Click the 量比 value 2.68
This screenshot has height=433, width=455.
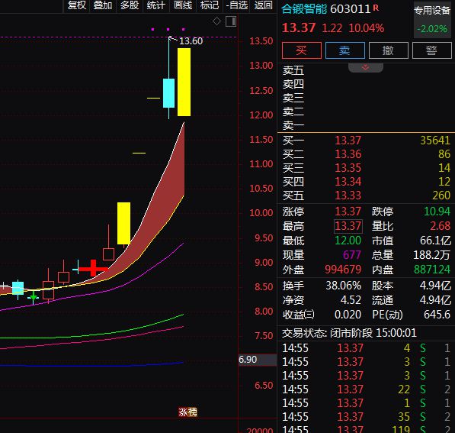tap(440, 226)
